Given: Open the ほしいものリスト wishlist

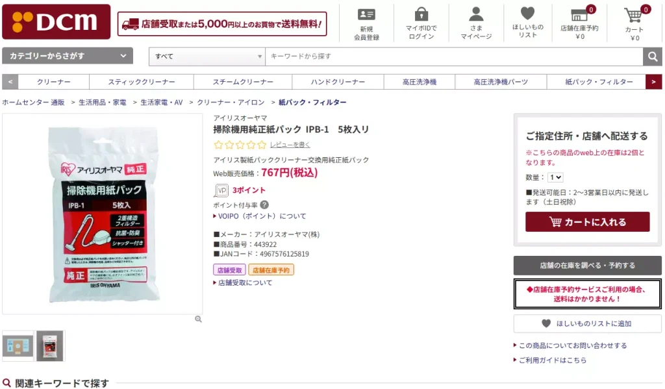Looking at the screenshot, I should tap(527, 21).
